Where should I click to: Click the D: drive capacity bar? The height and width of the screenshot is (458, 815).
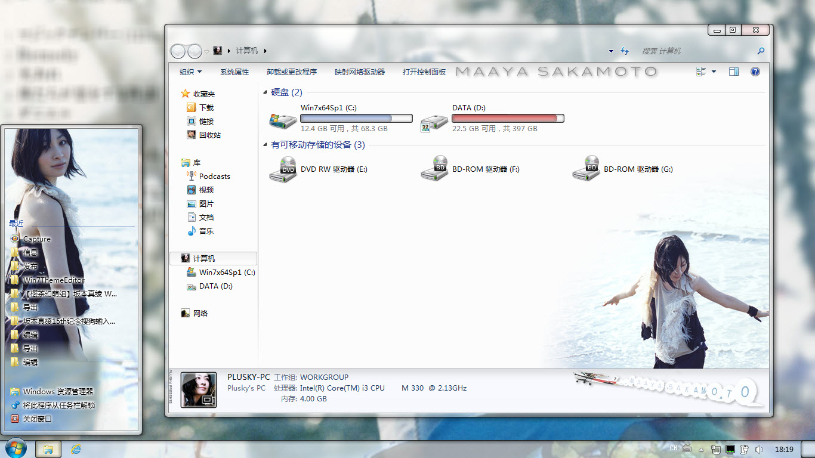(x=508, y=118)
